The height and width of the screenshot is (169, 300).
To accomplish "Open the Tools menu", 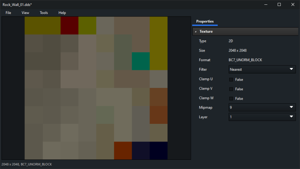I will [x=44, y=13].
